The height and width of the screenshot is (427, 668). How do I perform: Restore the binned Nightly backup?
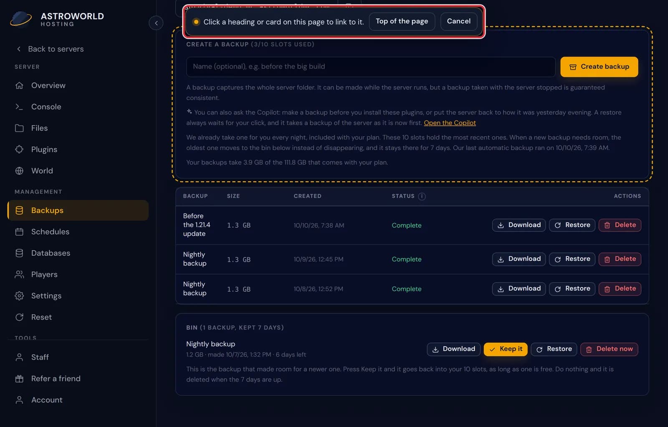(x=554, y=349)
